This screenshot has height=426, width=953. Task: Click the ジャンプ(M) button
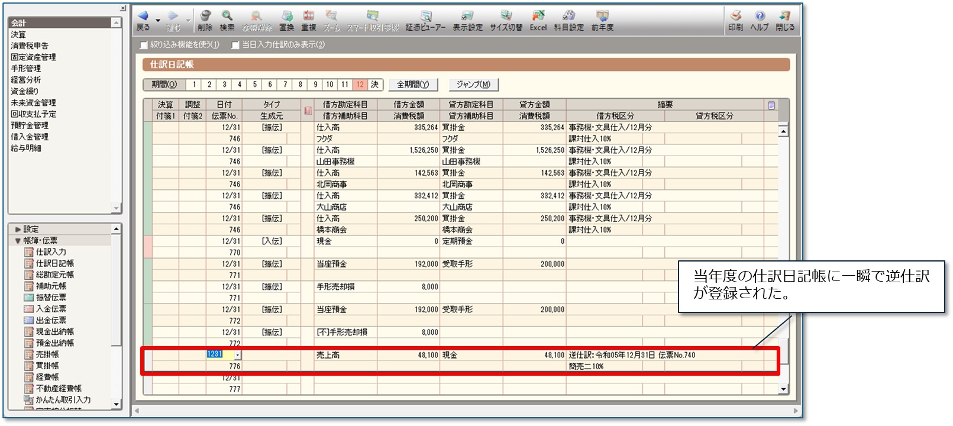coord(473,85)
